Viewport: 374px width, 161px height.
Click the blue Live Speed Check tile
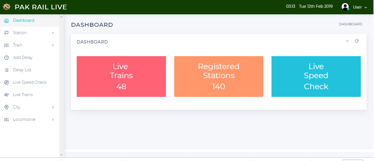pos(316,77)
